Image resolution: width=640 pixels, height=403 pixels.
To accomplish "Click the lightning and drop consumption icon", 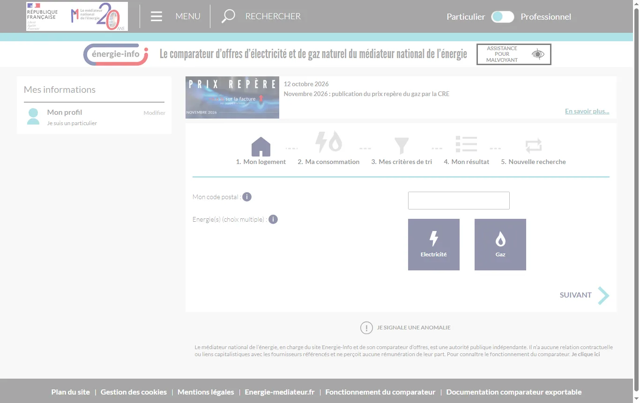I will coord(328,142).
